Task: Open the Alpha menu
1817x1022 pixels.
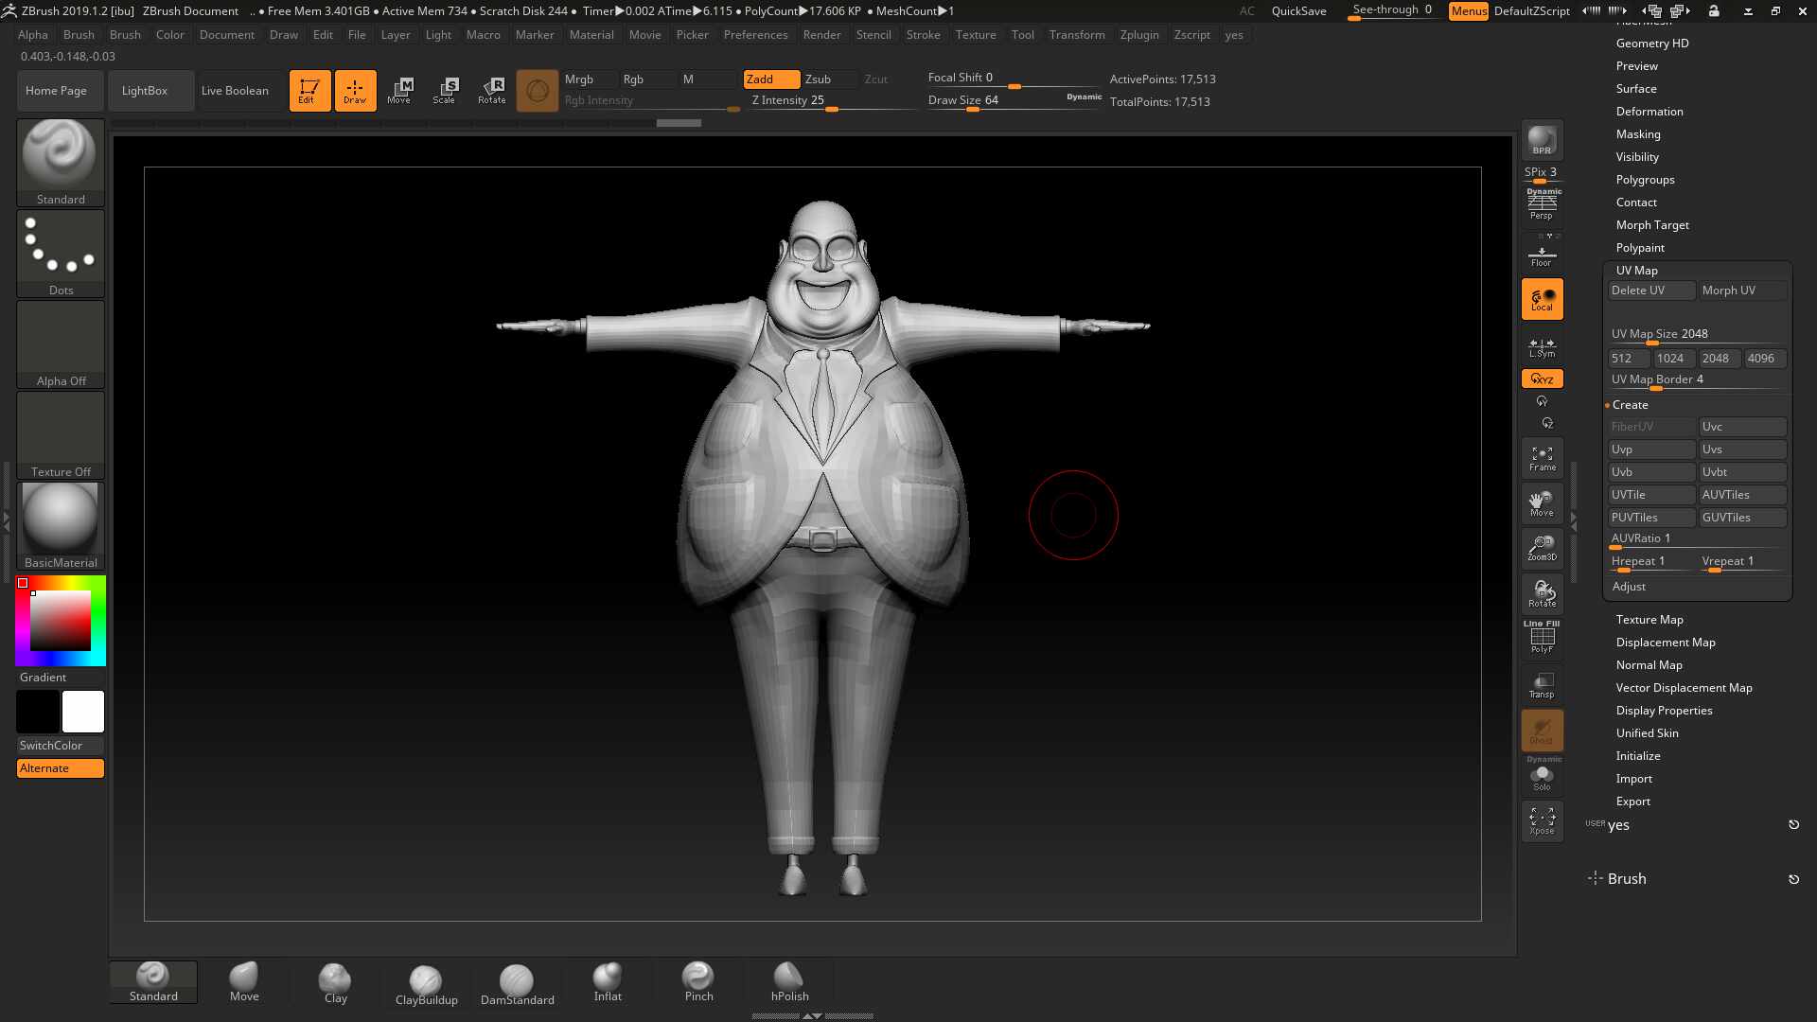Action: tap(33, 35)
